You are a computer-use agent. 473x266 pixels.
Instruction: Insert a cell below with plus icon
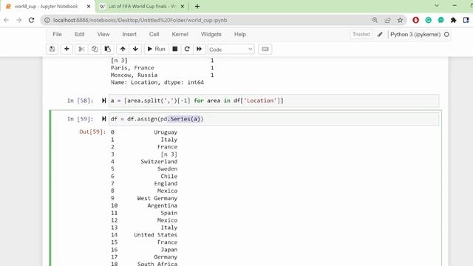point(67,50)
